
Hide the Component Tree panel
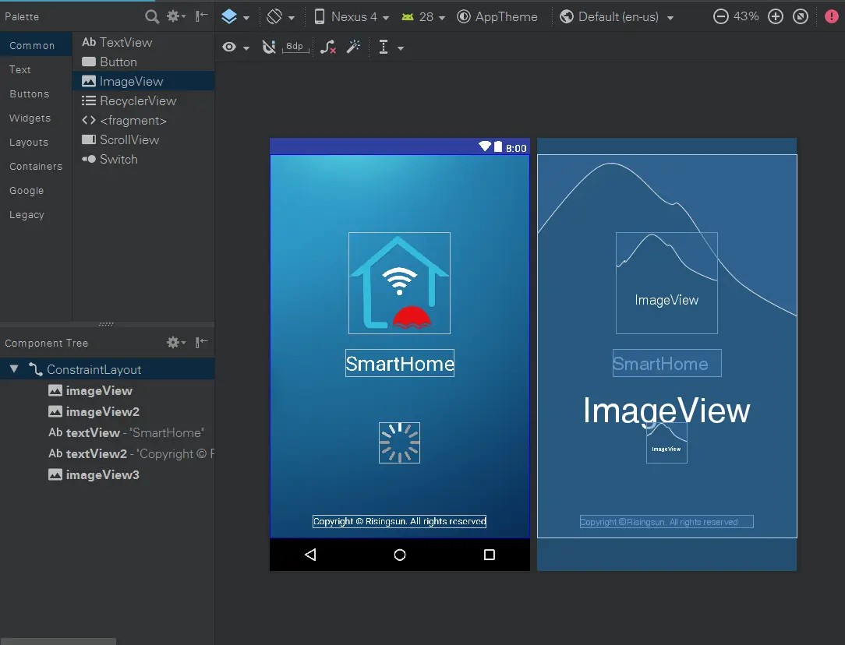202,343
